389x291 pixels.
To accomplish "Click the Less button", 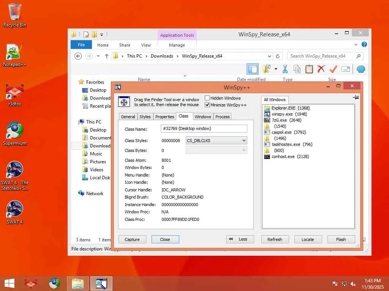I will pyautogui.click(x=240, y=239).
